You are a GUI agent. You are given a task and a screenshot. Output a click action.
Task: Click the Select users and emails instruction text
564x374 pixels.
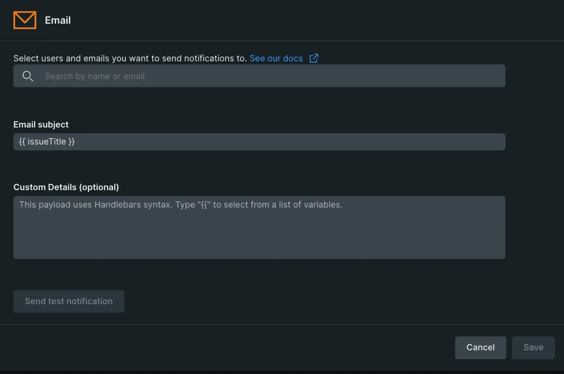[x=130, y=58]
